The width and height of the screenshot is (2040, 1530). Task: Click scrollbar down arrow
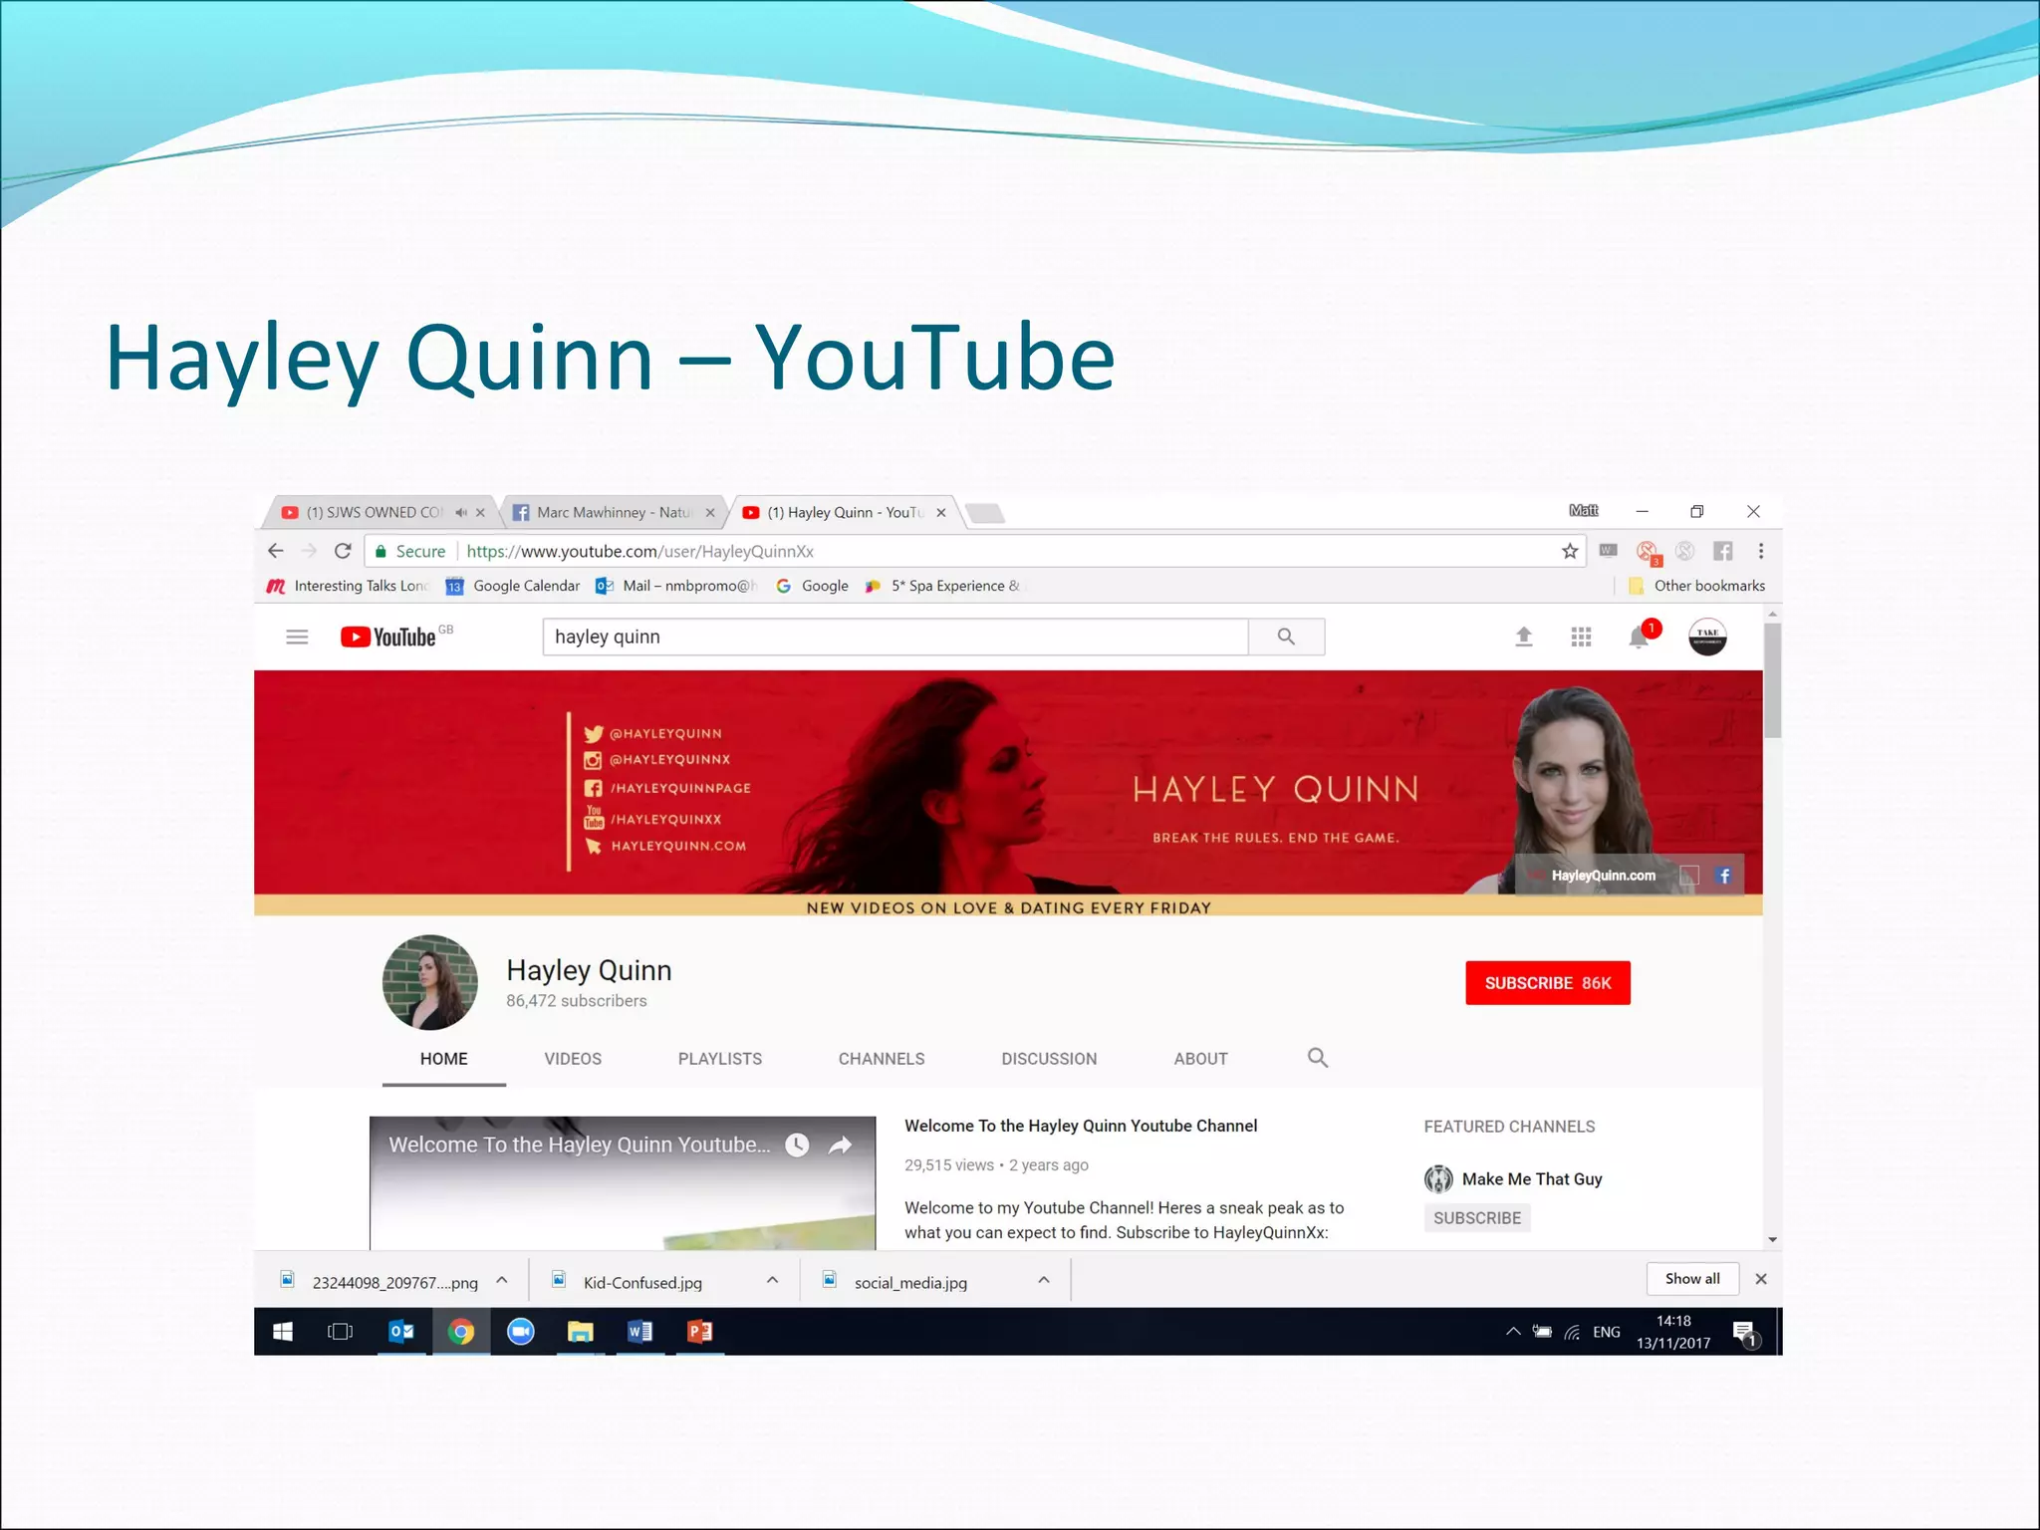click(x=1772, y=1240)
